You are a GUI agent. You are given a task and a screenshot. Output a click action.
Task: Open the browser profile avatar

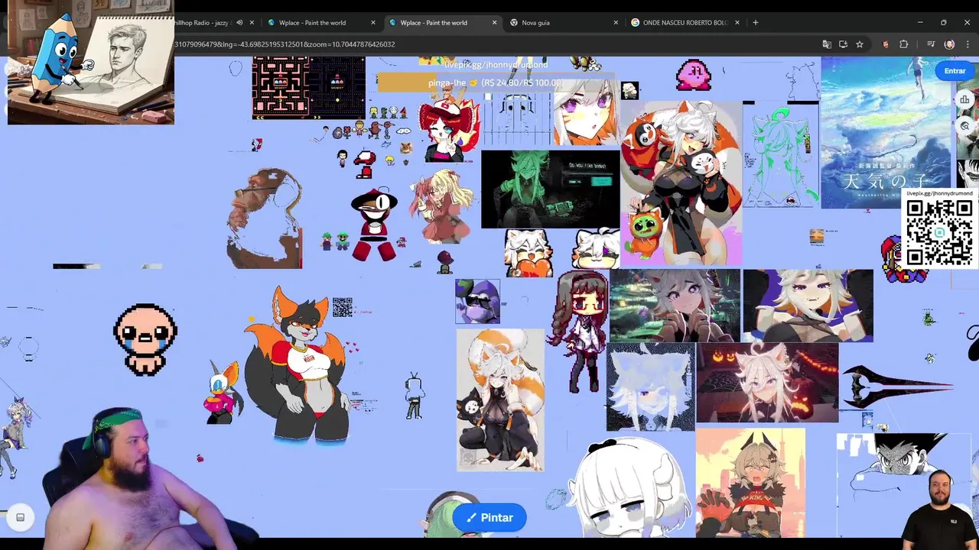pyautogui.click(x=949, y=44)
